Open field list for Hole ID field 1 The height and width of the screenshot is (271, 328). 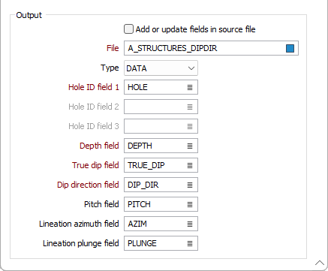pos(190,87)
